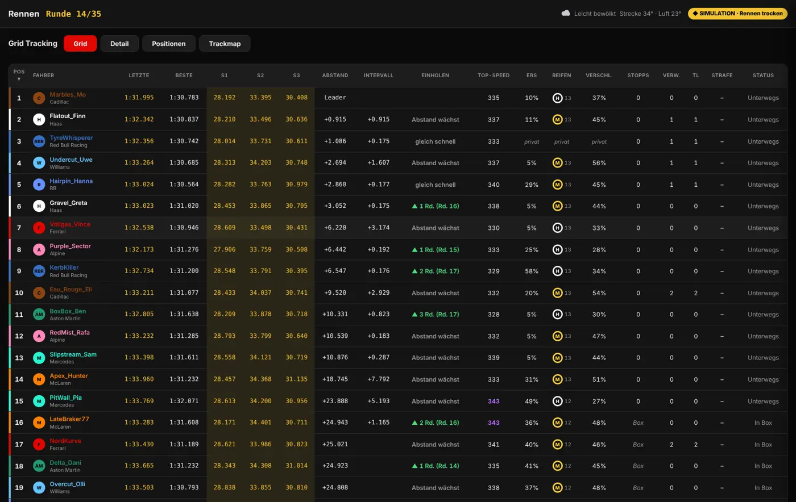796x502 pixels.
Task: Click medium tyre icon in Flatout_Finn row
Action: [558, 120]
